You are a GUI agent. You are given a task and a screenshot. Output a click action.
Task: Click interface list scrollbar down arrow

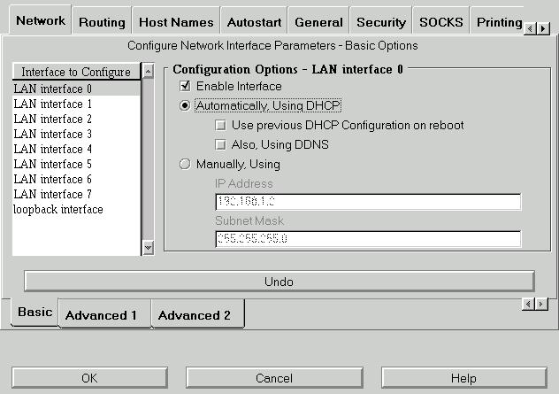[x=148, y=247]
